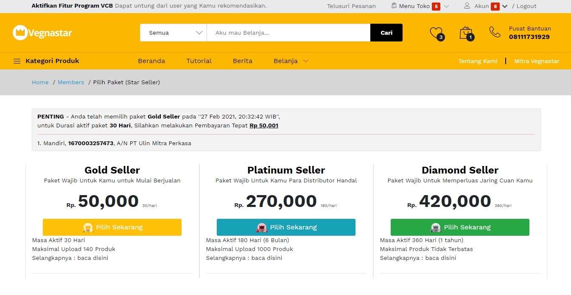Viewport: 571px width, 295px height.
Task: Click the Akun user profile icon
Action: [467, 6]
